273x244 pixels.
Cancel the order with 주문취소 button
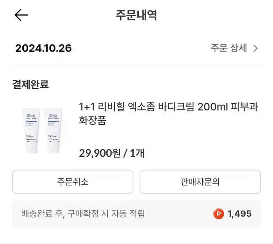(73, 182)
